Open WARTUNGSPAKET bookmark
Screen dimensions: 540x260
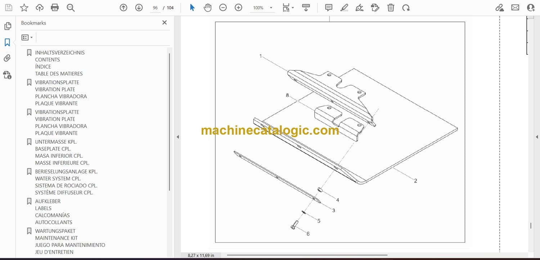[55, 231]
